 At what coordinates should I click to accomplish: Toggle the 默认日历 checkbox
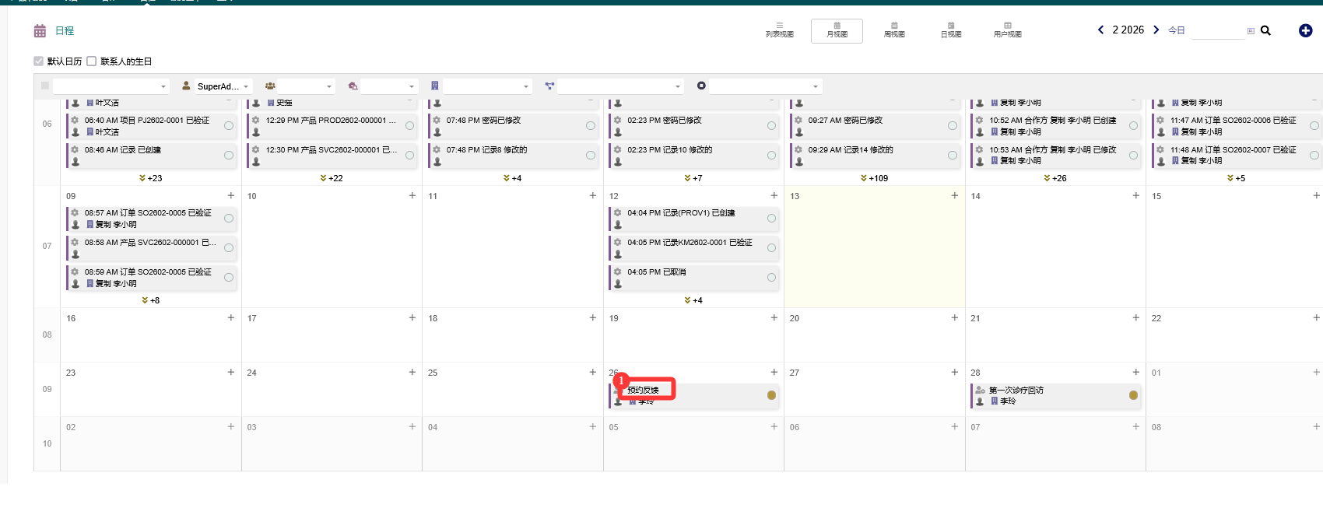tap(39, 61)
